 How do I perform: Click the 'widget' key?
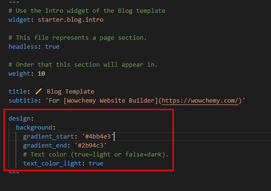(x=19, y=20)
